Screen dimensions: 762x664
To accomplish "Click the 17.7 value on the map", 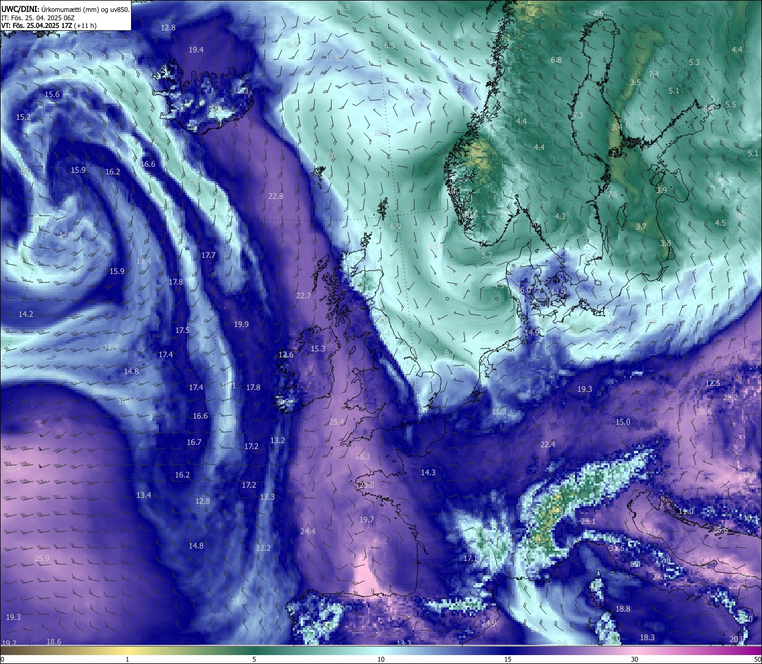I will 208,255.
